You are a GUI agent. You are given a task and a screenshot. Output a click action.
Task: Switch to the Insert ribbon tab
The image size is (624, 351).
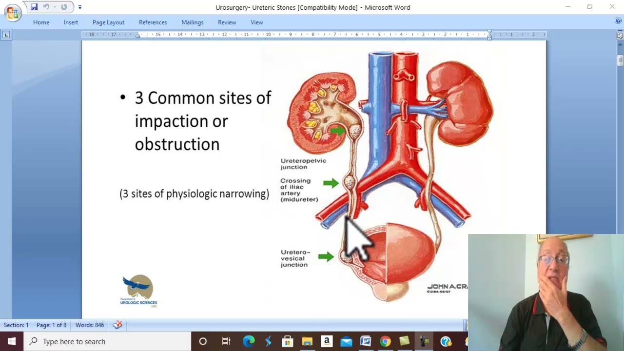point(71,22)
